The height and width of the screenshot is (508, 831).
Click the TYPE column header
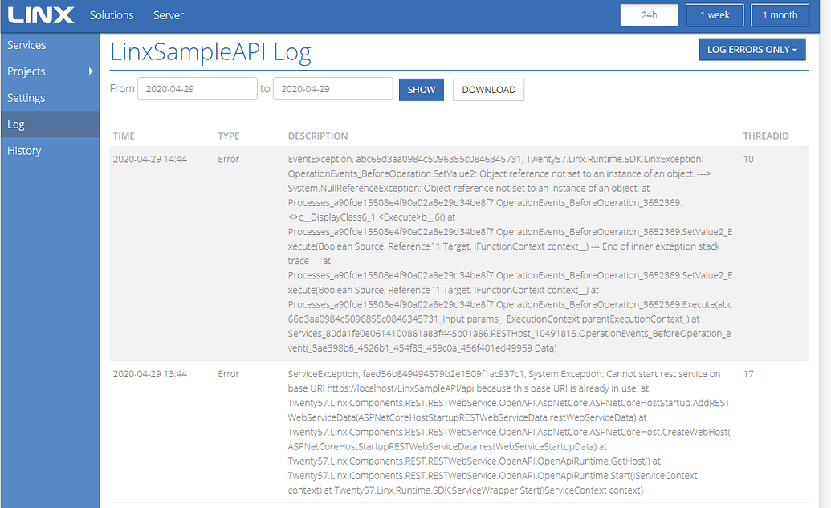228,136
